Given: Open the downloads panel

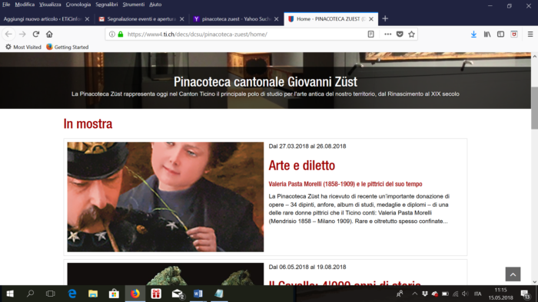Looking at the screenshot, I should (474, 34).
